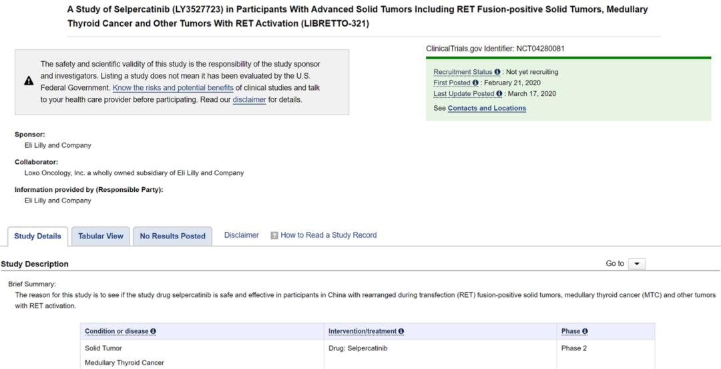Click info icon beside First Posted
The height and width of the screenshot is (369, 721).
point(475,83)
